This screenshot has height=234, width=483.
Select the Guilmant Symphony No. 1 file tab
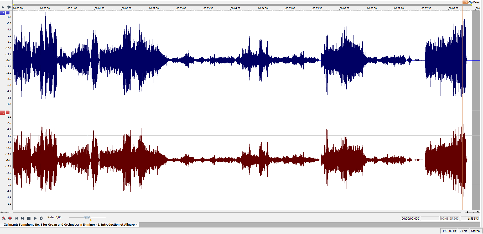[69, 225]
